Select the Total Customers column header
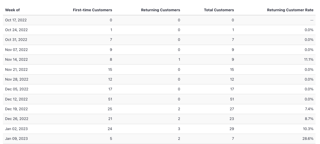 [219, 10]
